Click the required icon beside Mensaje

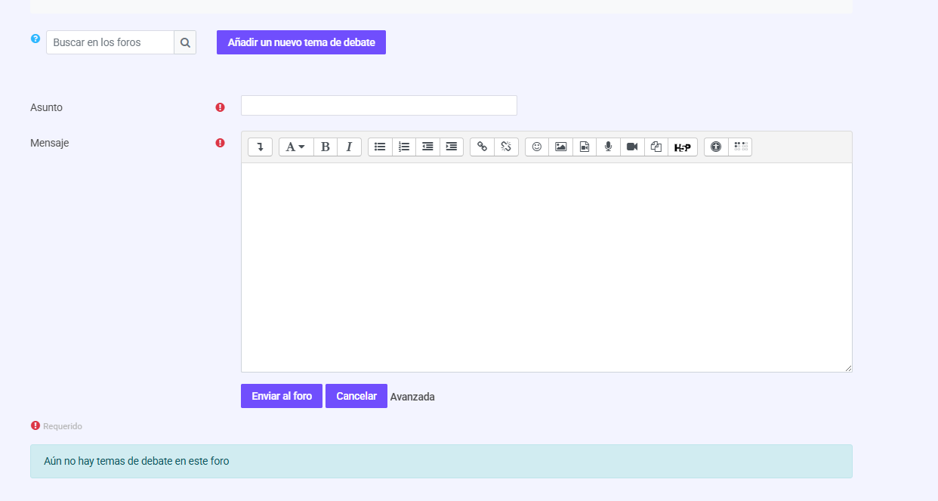click(x=221, y=142)
